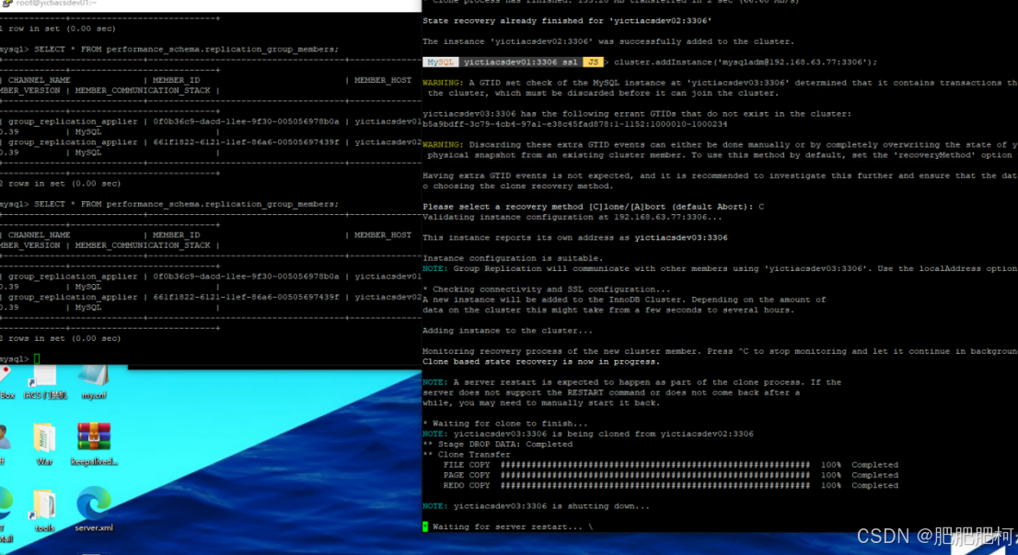Click the cluster.addInstance command line

(727, 62)
